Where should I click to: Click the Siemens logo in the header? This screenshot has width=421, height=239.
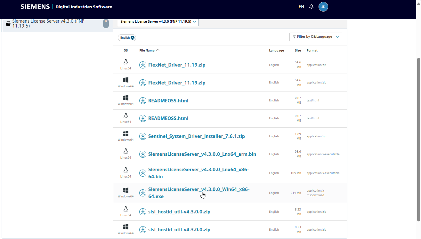(35, 6)
